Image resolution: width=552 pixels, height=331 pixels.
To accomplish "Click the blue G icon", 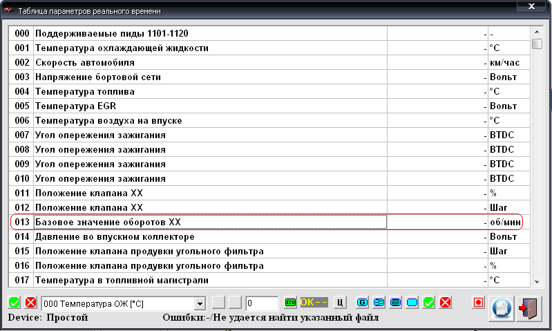I will click(x=362, y=303).
